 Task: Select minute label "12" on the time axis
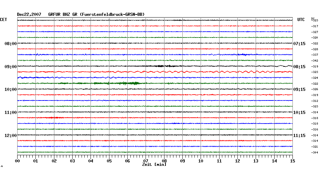coord(237,161)
